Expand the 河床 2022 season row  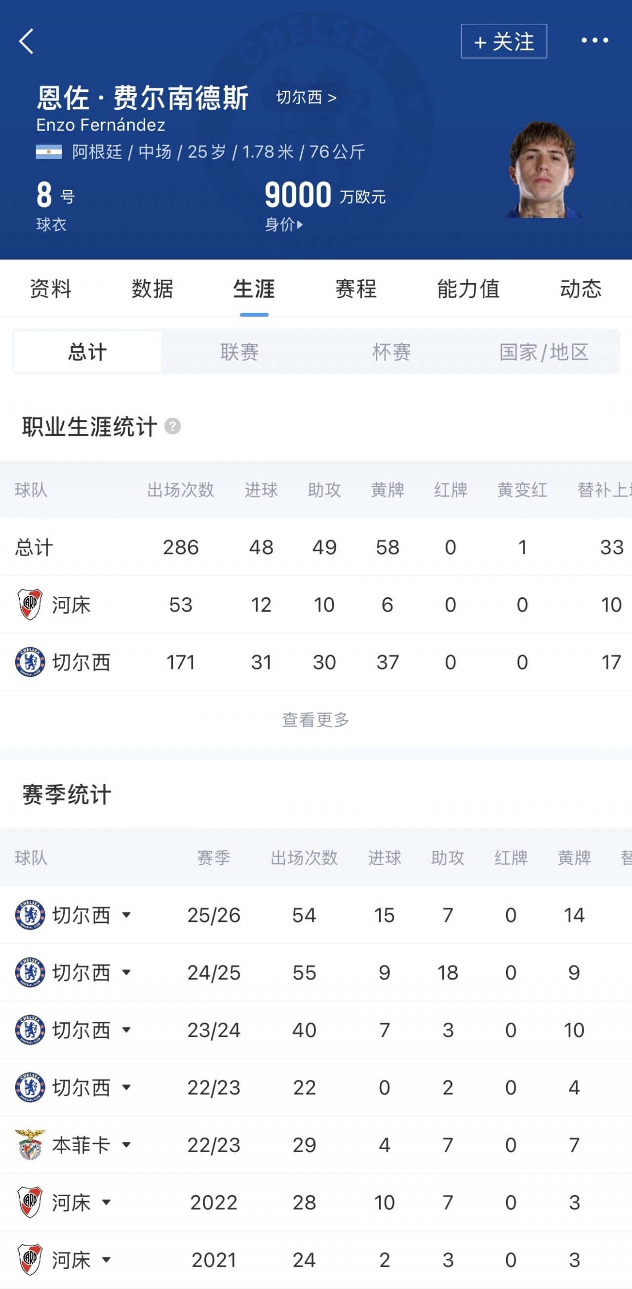click(106, 1202)
